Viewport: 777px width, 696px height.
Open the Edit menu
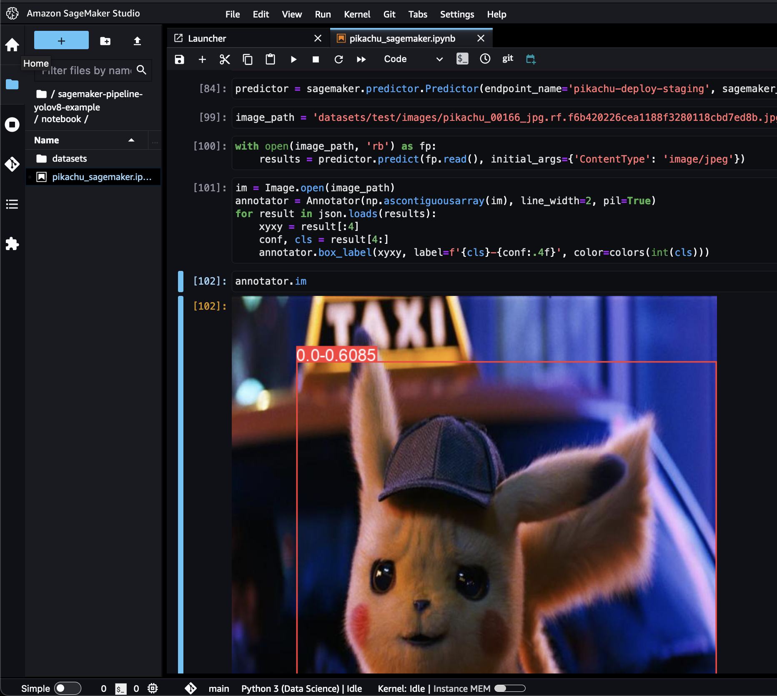coord(261,14)
